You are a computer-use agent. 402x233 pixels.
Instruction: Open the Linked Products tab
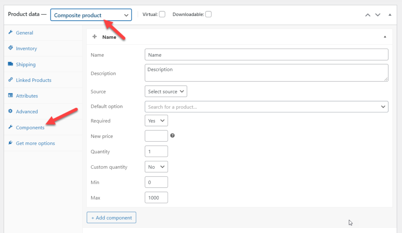(43, 80)
